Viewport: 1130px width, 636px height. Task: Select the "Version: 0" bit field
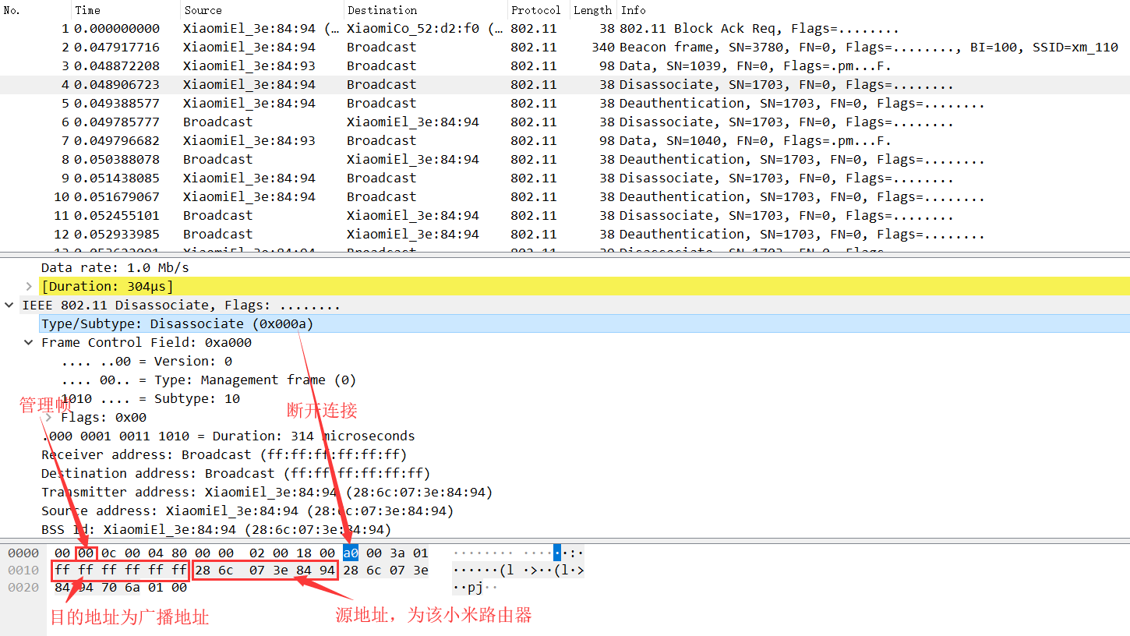(x=156, y=361)
